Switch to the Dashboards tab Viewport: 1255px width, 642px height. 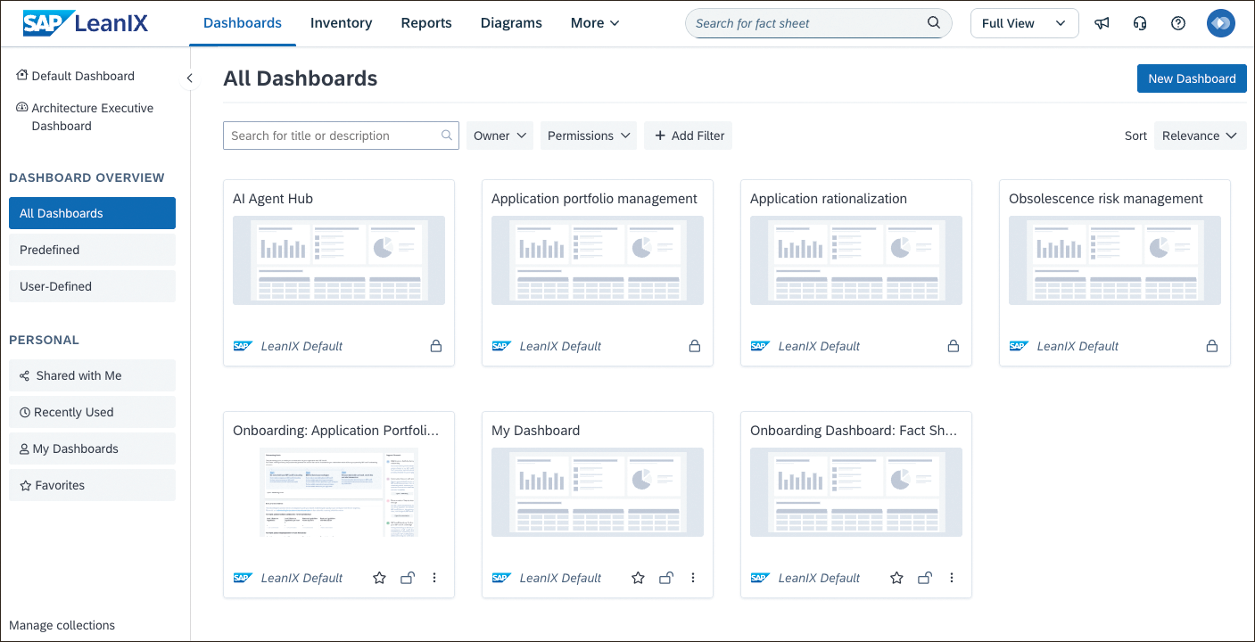[243, 23]
